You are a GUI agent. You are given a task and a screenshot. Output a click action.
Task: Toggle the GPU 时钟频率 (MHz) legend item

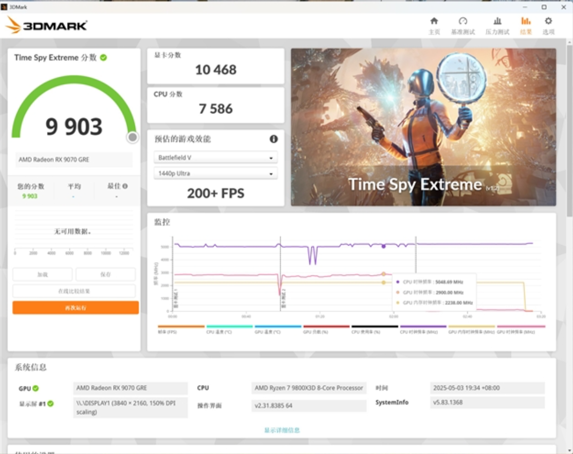click(520, 329)
